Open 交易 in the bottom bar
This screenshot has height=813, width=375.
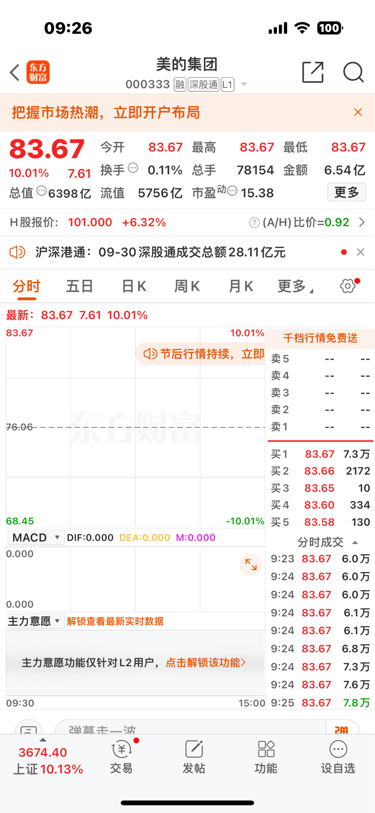121,757
